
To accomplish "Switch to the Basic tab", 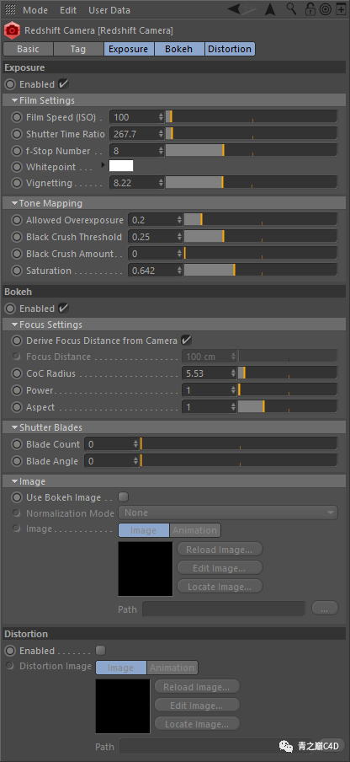I will coord(28,49).
